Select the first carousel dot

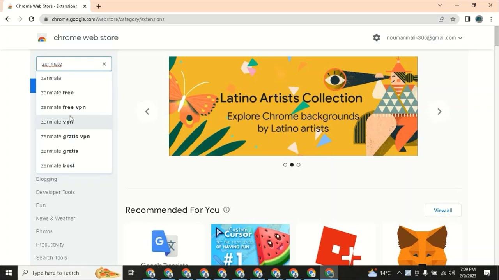click(x=285, y=165)
